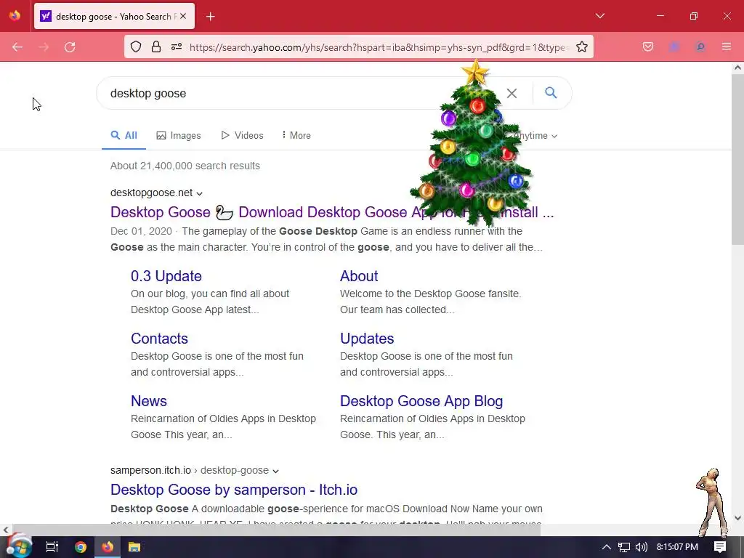Open Task View on the taskbar

click(x=52, y=547)
